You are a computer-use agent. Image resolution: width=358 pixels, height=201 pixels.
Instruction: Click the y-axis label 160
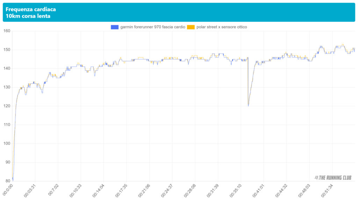(7, 31)
